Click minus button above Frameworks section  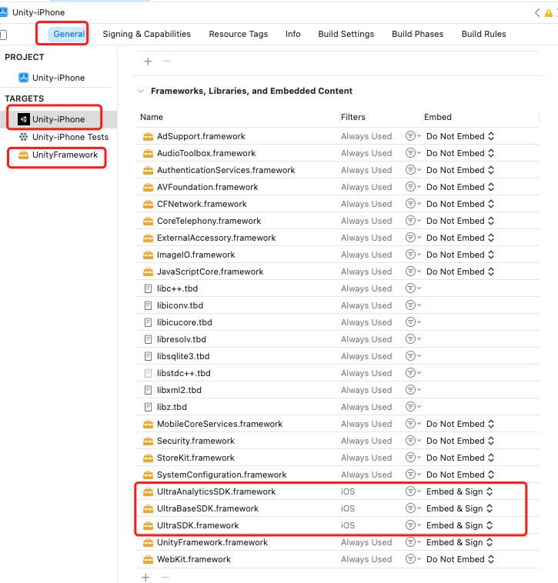[167, 61]
